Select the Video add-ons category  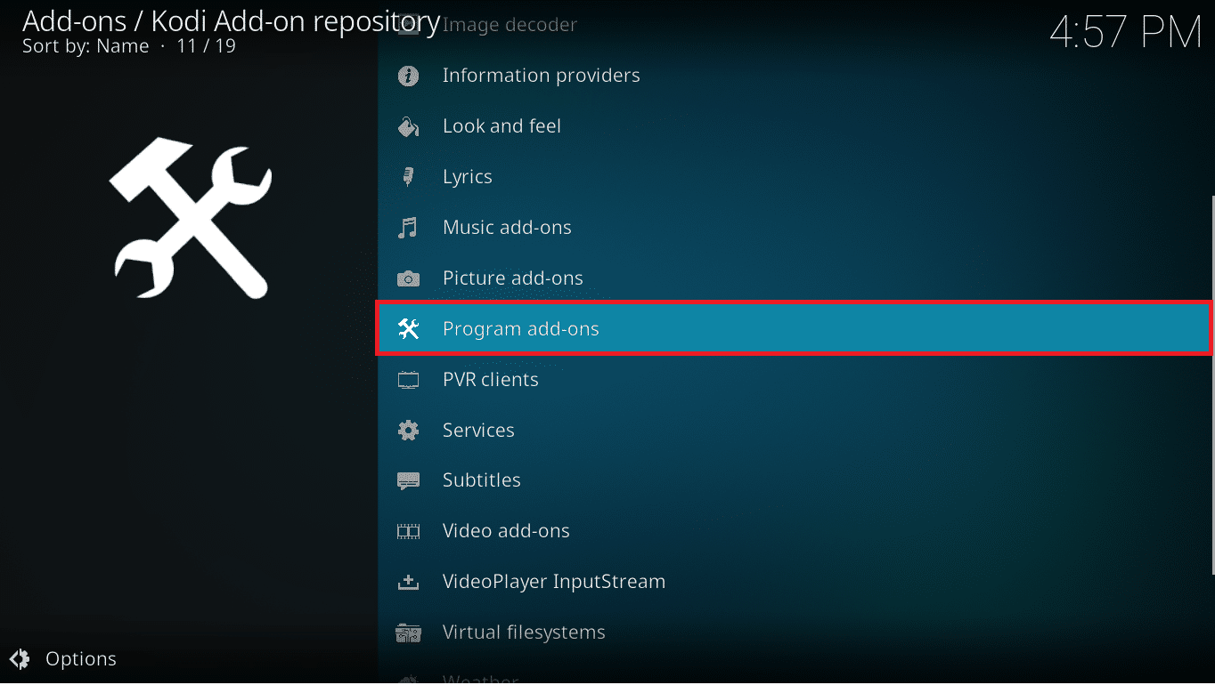506,531
